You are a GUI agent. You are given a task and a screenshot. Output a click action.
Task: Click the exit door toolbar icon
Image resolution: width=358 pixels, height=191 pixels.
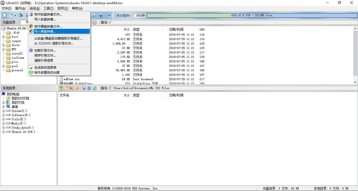click(x=108, y=15)
